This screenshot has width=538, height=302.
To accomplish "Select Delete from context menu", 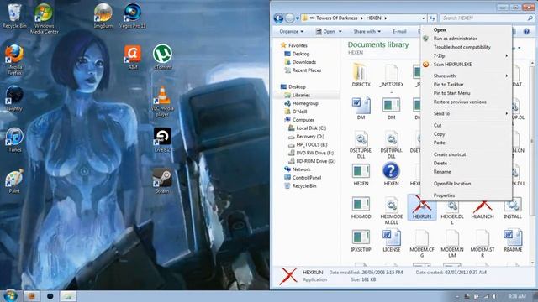I will point(467,163).
